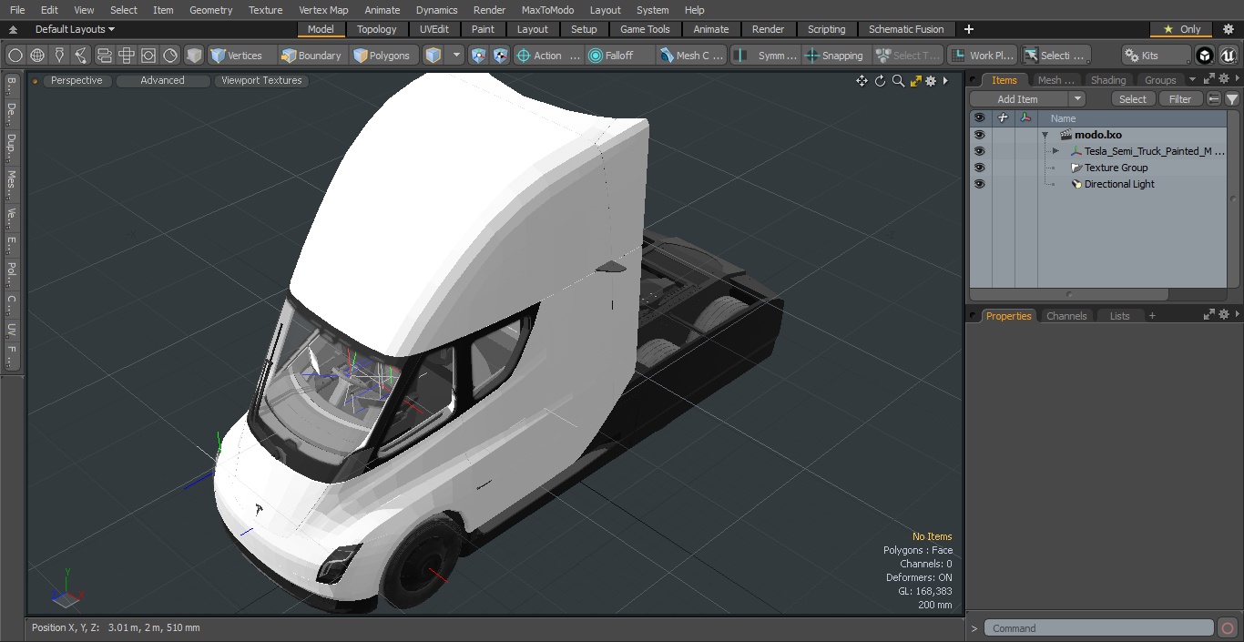
Task: Click the viewport pan (move) icon
Action: (x=862, y=81)
